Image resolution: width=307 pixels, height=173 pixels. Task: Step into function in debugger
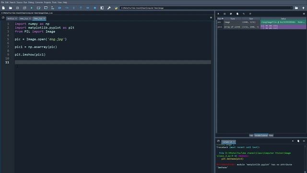(74, 8)
